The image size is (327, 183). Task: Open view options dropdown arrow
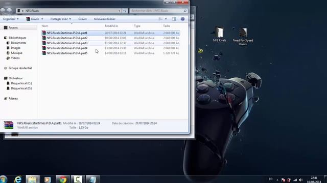[x=166, y=19]
